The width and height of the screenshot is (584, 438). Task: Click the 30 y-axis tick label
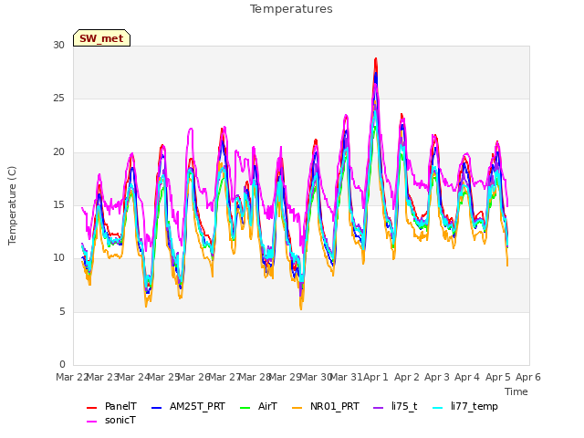click(58, 46)
